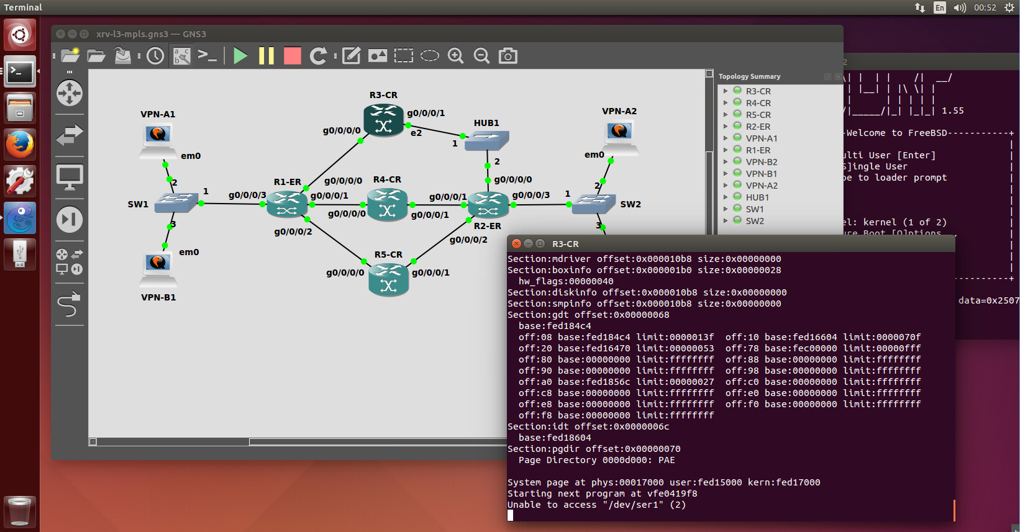Take a screenshot with camera icon

508,56
